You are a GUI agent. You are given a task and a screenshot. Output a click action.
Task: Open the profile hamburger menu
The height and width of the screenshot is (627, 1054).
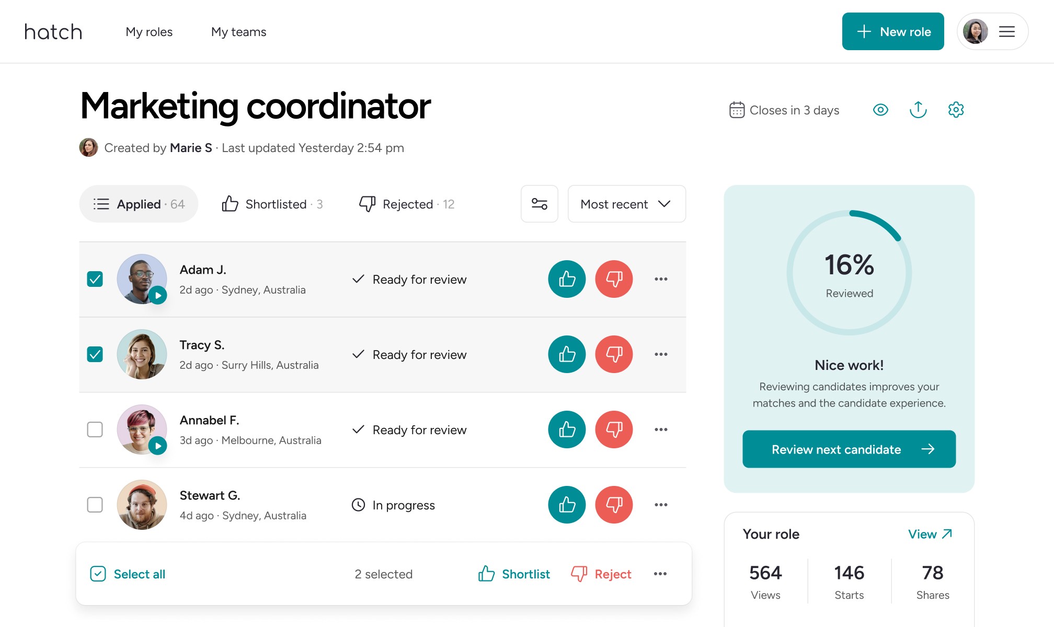point(1006,32)
